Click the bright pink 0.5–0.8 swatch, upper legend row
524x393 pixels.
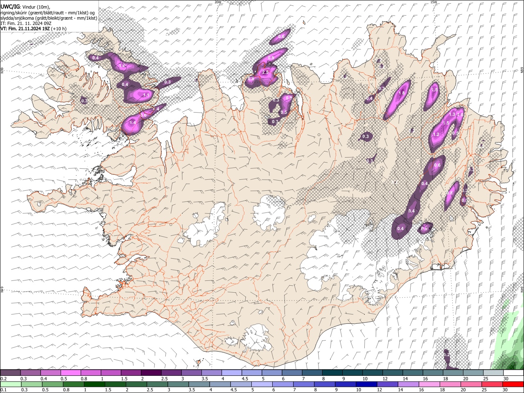click(70, 373)
